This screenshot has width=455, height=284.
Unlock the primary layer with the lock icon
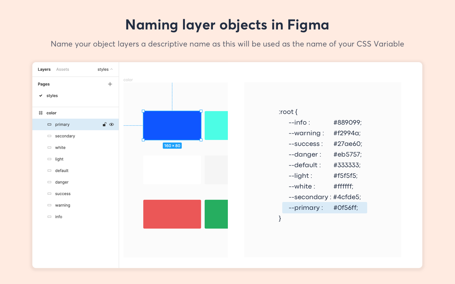click(x=104, y=124)
